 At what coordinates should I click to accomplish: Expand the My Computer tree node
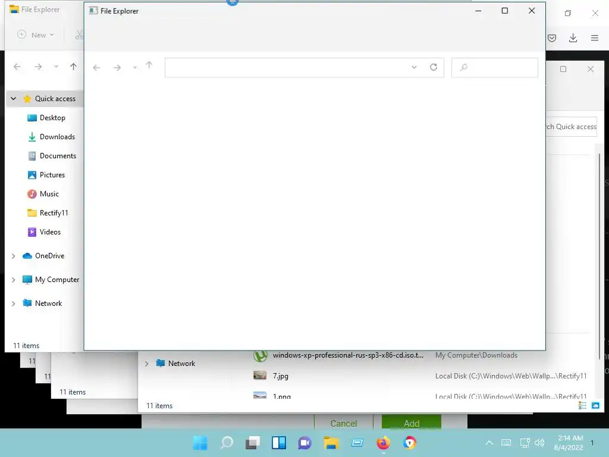coord(14,280)
